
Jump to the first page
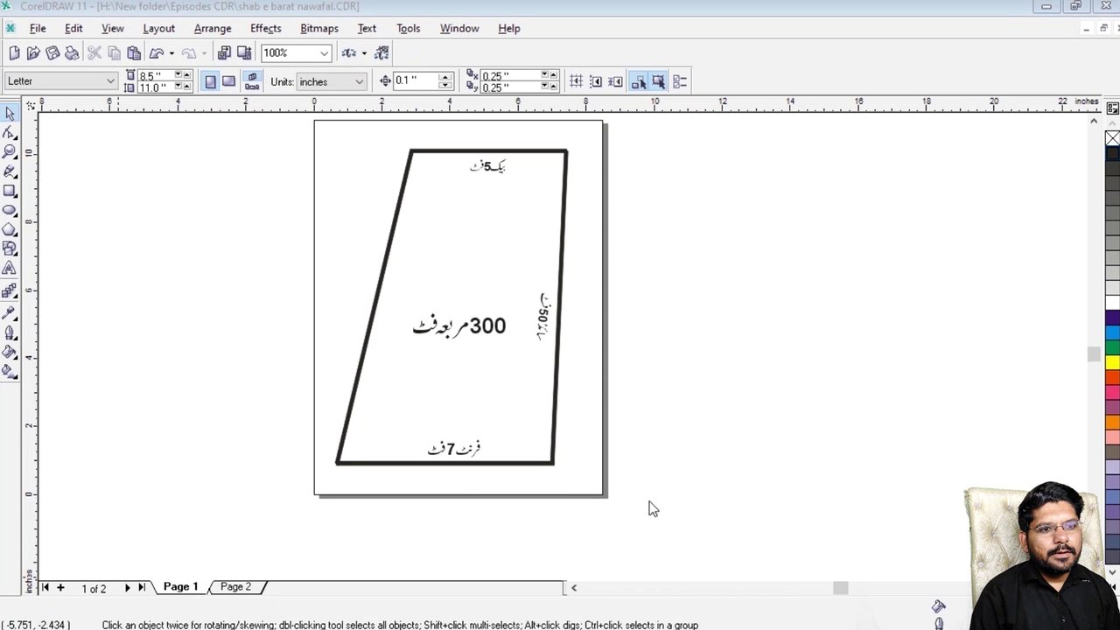click(45, 588)
